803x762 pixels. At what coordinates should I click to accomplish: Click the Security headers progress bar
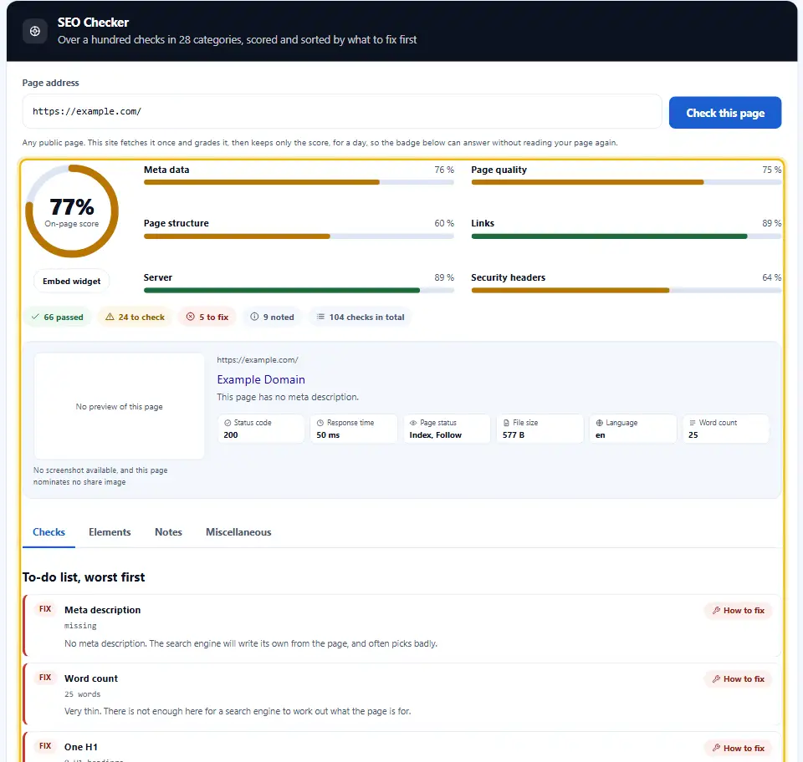coord(626,291)
